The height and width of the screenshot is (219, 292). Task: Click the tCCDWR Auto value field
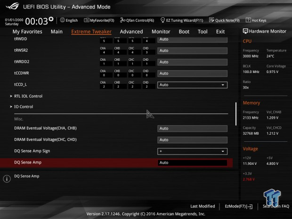192,73
